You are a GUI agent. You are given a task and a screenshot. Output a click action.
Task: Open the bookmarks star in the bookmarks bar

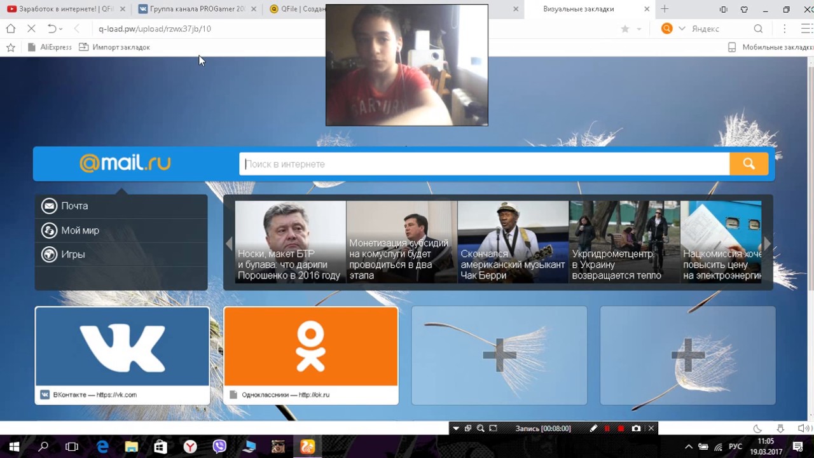pyautogui.click(x=11, y=47)
